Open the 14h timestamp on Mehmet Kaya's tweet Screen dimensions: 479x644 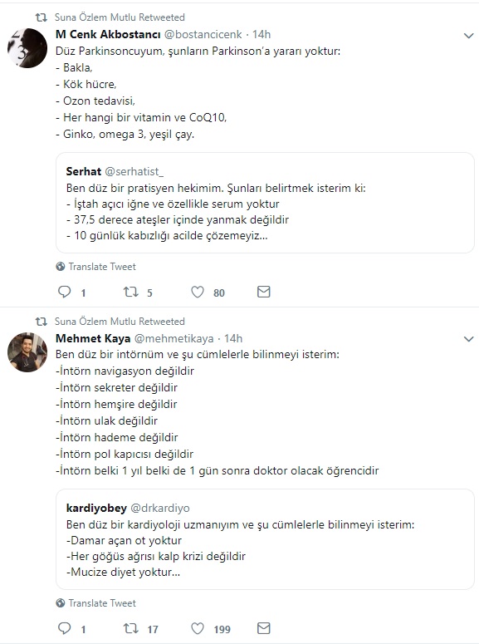[233, 338]
